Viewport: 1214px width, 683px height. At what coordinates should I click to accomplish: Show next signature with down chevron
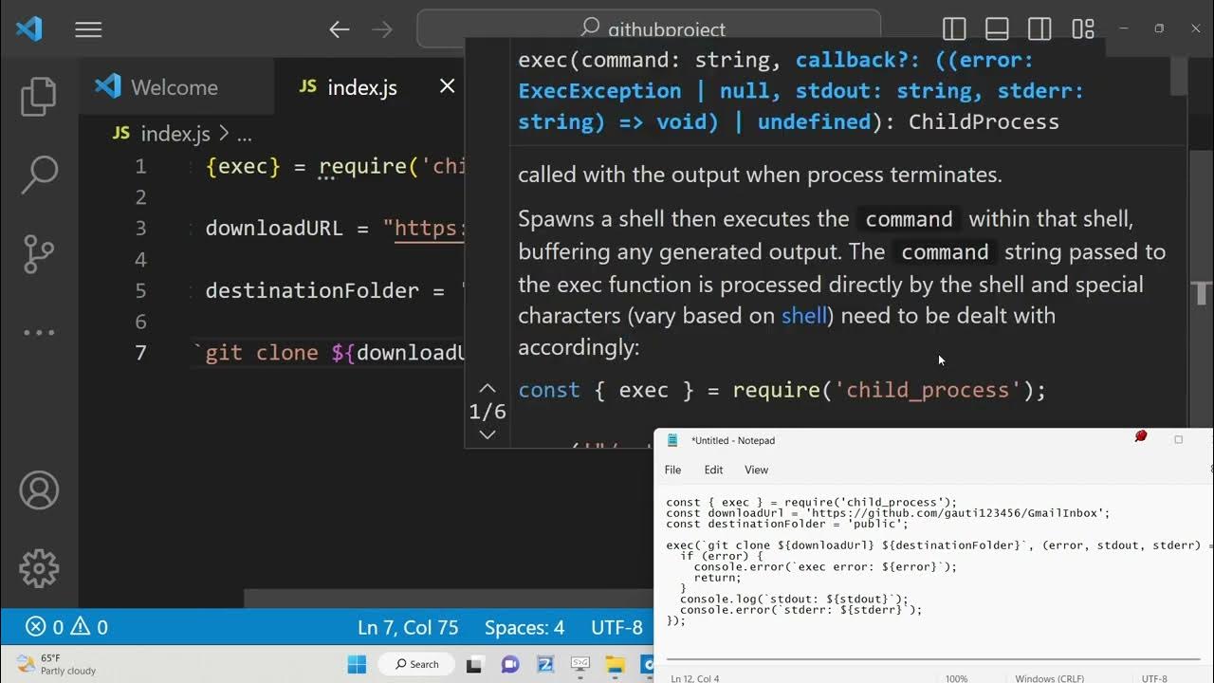(487, 434)
